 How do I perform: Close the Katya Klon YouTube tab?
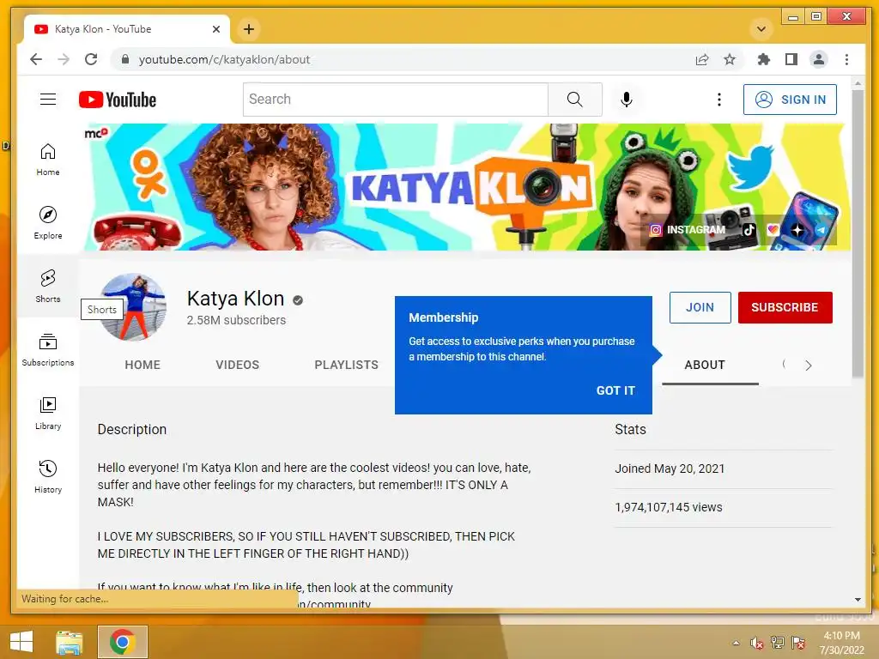(x=216, y=29)
